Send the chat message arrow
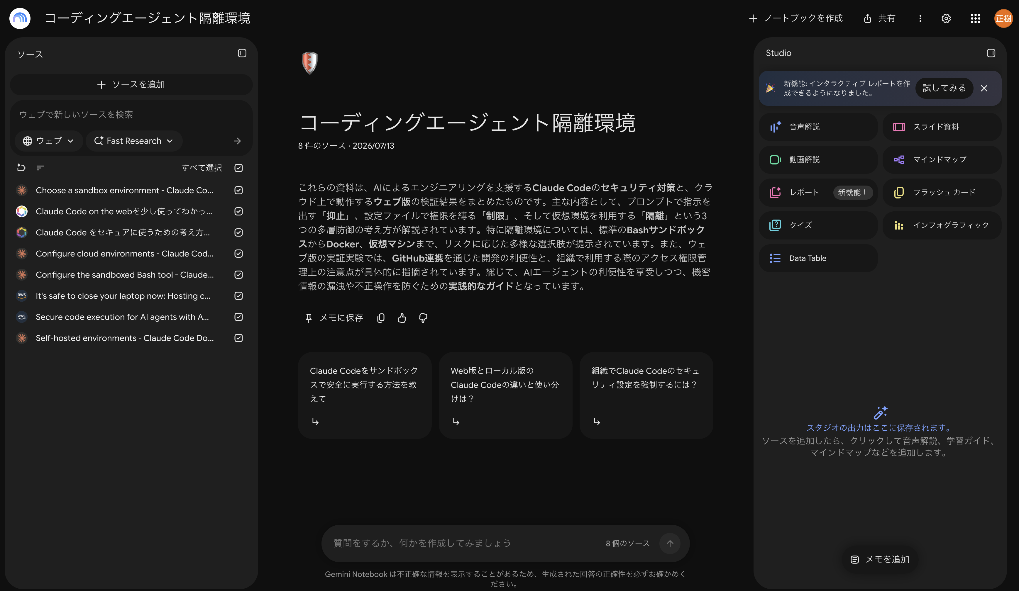Image resolution: width=1019 pixels, height=591 pixels. tap(670, 543)
